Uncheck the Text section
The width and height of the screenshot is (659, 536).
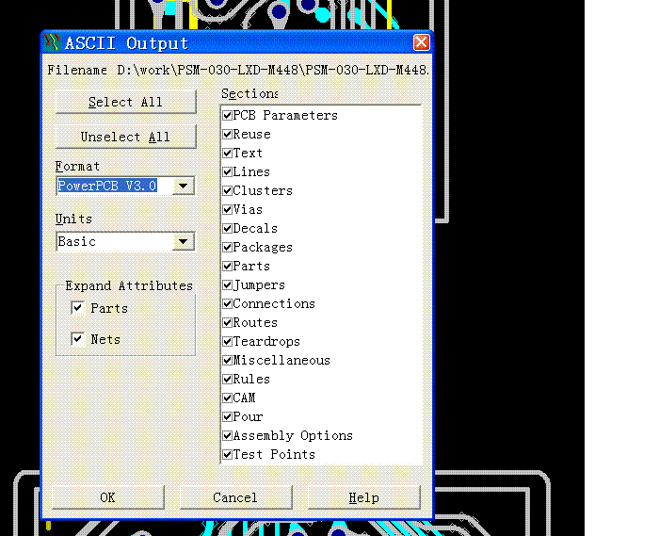coord(228,153)
